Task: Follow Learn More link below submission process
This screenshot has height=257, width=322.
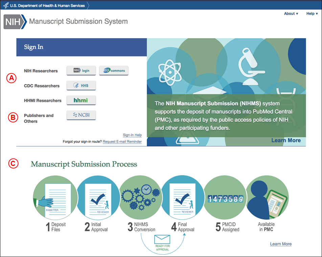Action: [281, 244]
